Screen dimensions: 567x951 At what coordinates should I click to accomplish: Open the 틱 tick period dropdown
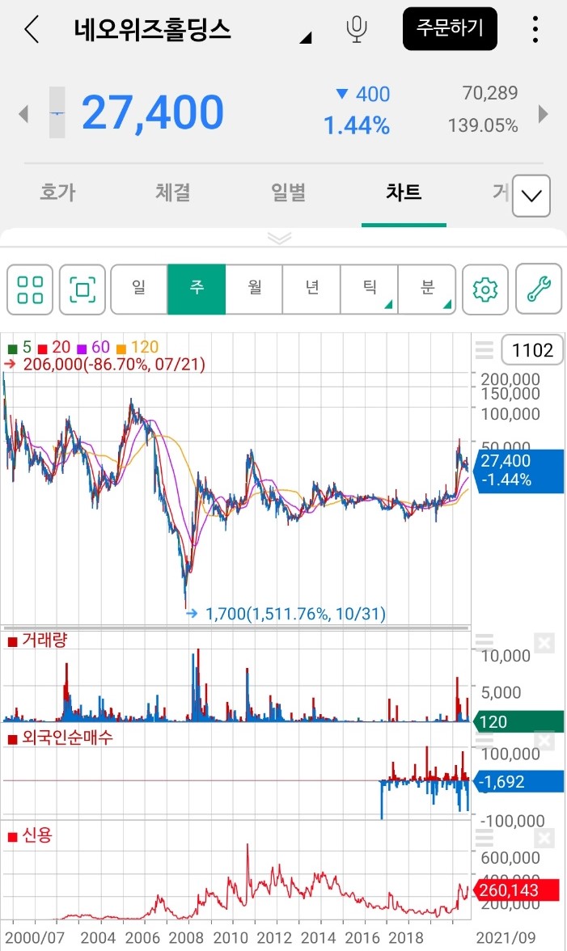coord(370,289)
